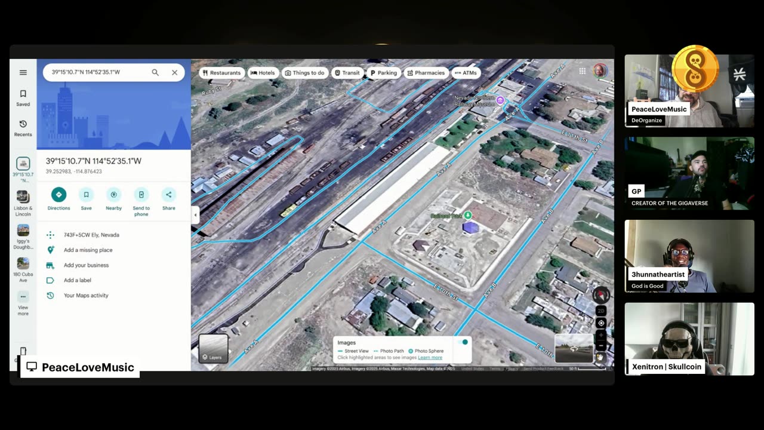The width and height of the screenshot is (764, 430).
Task: Select the Railroad Park map marker
Action: [x=468, y=215]
